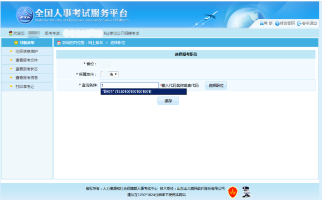Image resolution: width=322 pixels, height=200 pixels.
Task: Click 网上报名 in the breadcrumb
Action: click(x=96, y=43)
